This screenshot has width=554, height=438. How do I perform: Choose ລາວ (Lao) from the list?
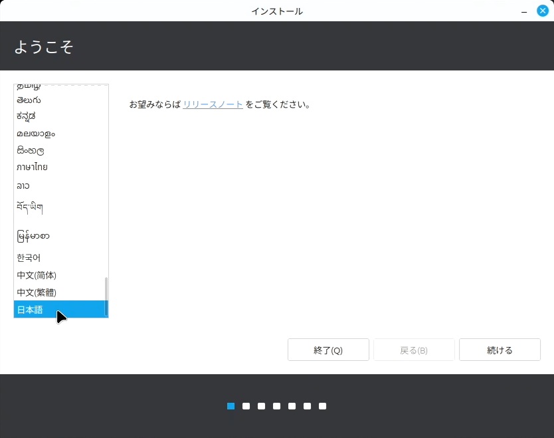(23, 186)
